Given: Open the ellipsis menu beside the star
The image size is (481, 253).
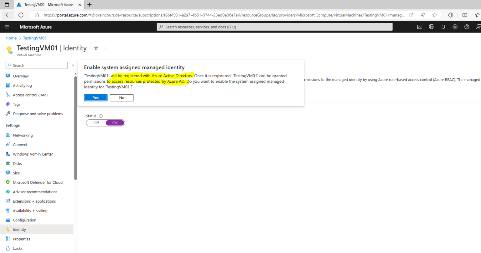Looking at the screenshot, I should click(105, 48).
